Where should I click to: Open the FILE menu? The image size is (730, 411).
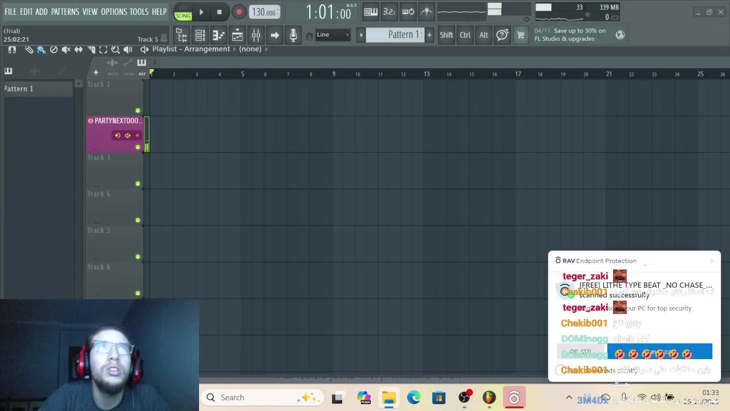pos(10,11)
